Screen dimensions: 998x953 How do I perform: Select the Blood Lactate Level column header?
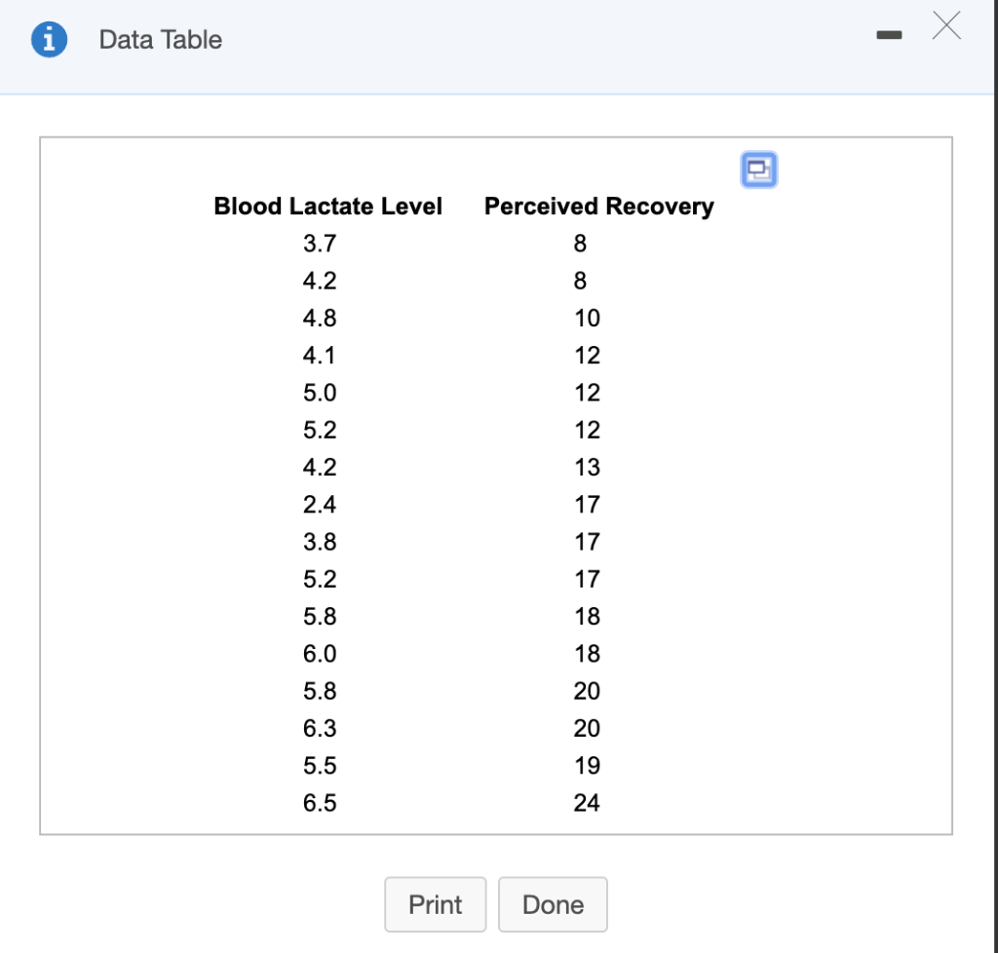pos(327,206)
